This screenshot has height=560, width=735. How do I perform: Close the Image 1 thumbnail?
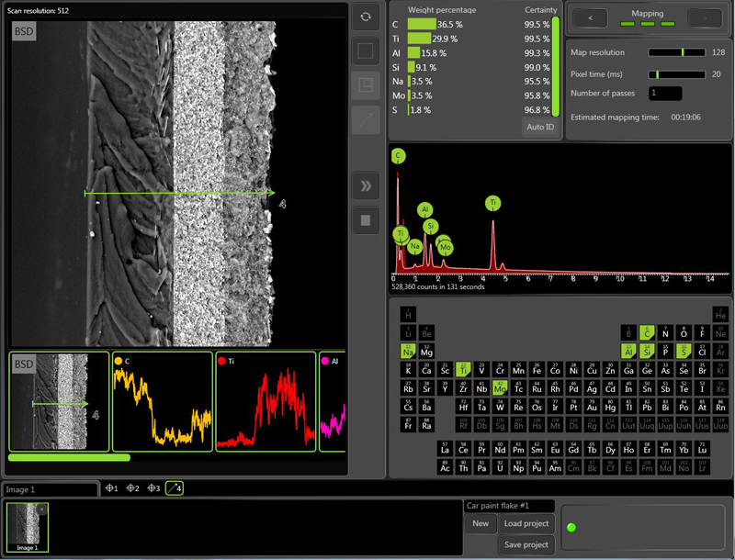[41, 508]
